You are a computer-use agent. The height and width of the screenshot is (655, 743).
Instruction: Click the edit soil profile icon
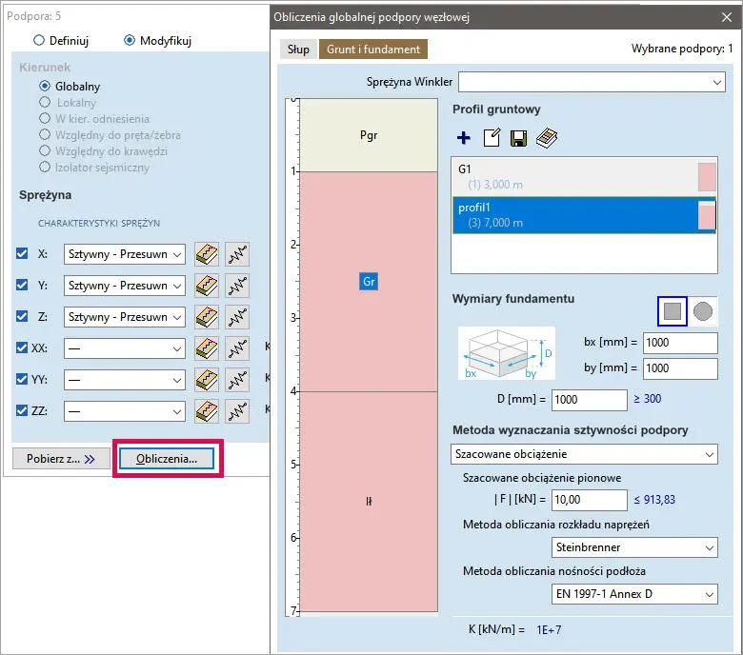[x=492, y=138]
